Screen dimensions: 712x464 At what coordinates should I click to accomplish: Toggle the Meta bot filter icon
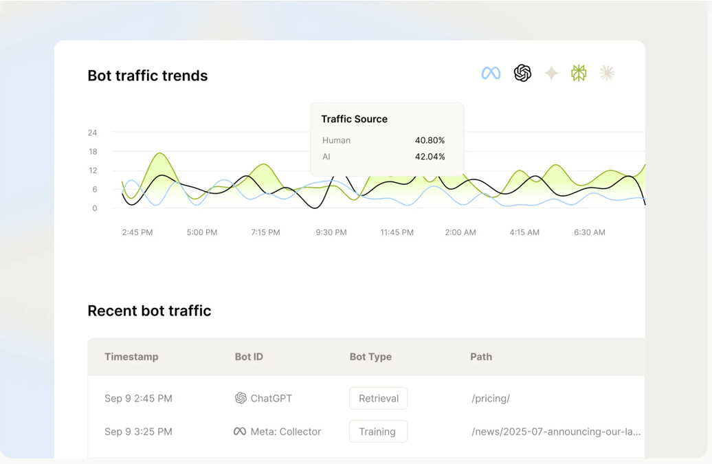click(491, 73)
